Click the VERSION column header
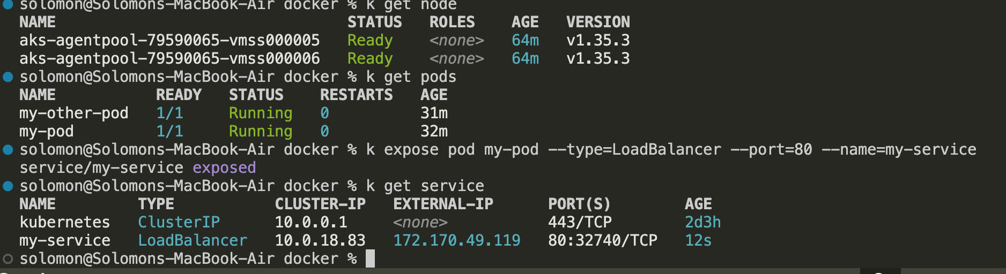 pos(598,22)
